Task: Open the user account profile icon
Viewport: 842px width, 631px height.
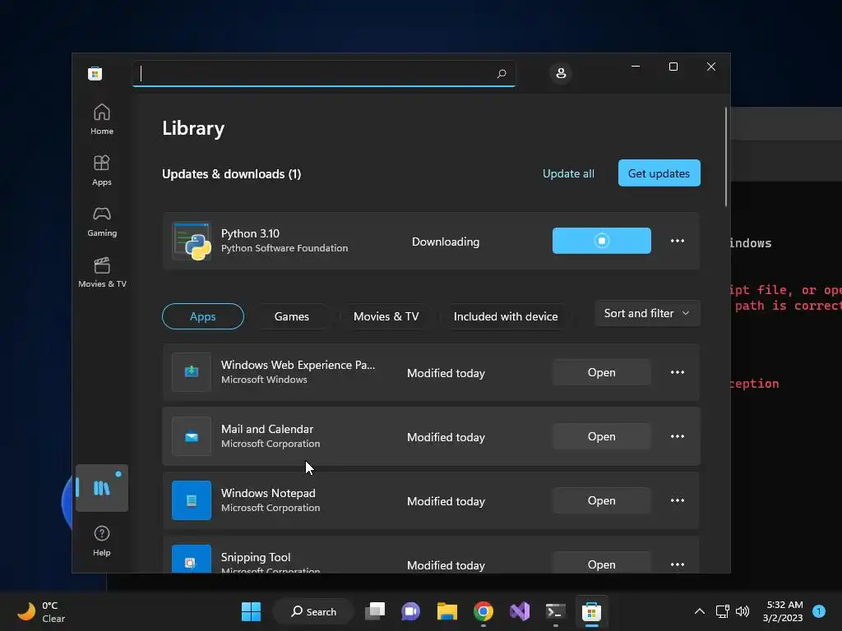Action: pos(561,73)
